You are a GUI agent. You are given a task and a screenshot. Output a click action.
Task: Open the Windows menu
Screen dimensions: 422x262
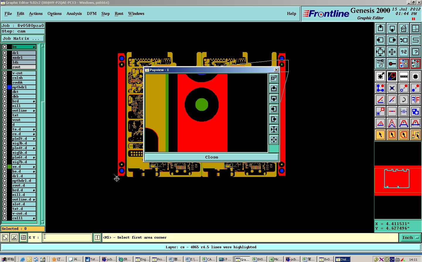click(x=136, y=13)
